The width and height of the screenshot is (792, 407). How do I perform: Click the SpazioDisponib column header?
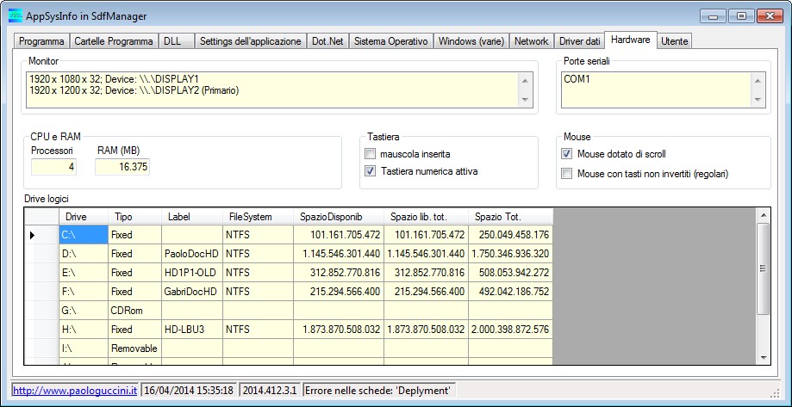(339, 217)
